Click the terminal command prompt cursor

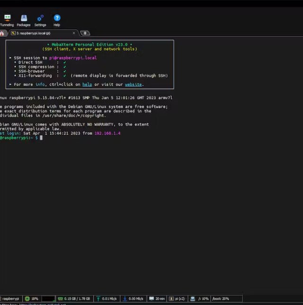pos(42,138)
